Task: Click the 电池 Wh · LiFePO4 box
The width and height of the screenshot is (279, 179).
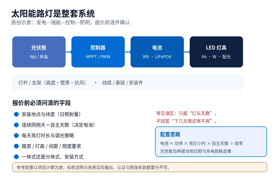Action: point(157,52)
